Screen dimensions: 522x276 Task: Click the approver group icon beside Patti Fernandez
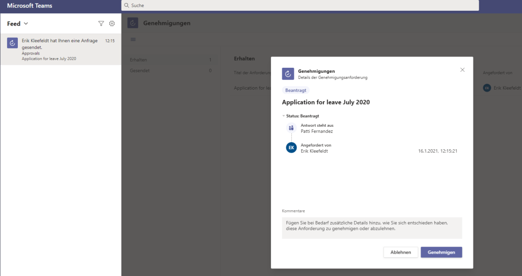click(291, 128)
